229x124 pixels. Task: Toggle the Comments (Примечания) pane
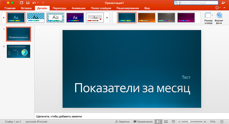[x=143, y=121]
